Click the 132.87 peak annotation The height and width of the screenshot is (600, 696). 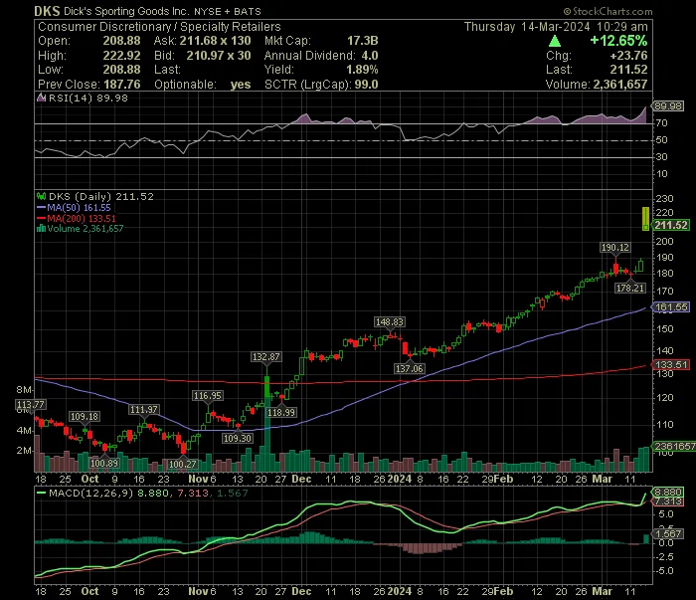(x=265, y=356)
